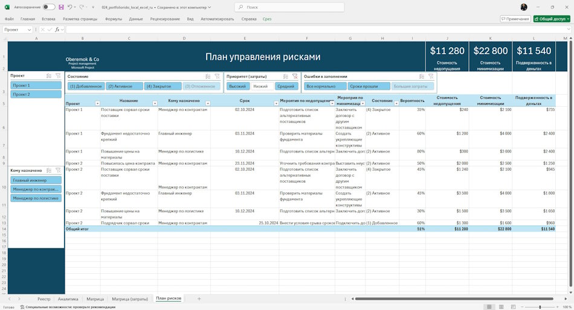574x310 pixels.
Task: Click the Insert Function fx icon
Action: tap(57, 30)
